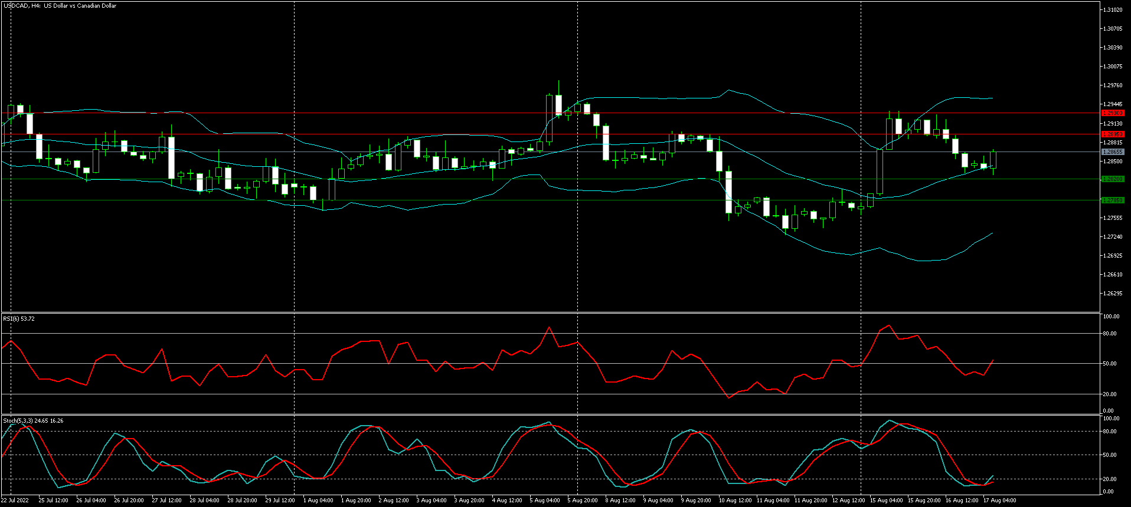Image resolution: width=1131 pixels, height=507 pixels.
Task: Click the red 1.28950 price level tag
Action: (1113, 134)
